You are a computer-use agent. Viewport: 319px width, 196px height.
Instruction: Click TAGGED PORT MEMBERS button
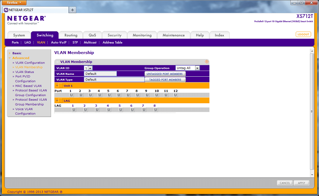(165, 80)
